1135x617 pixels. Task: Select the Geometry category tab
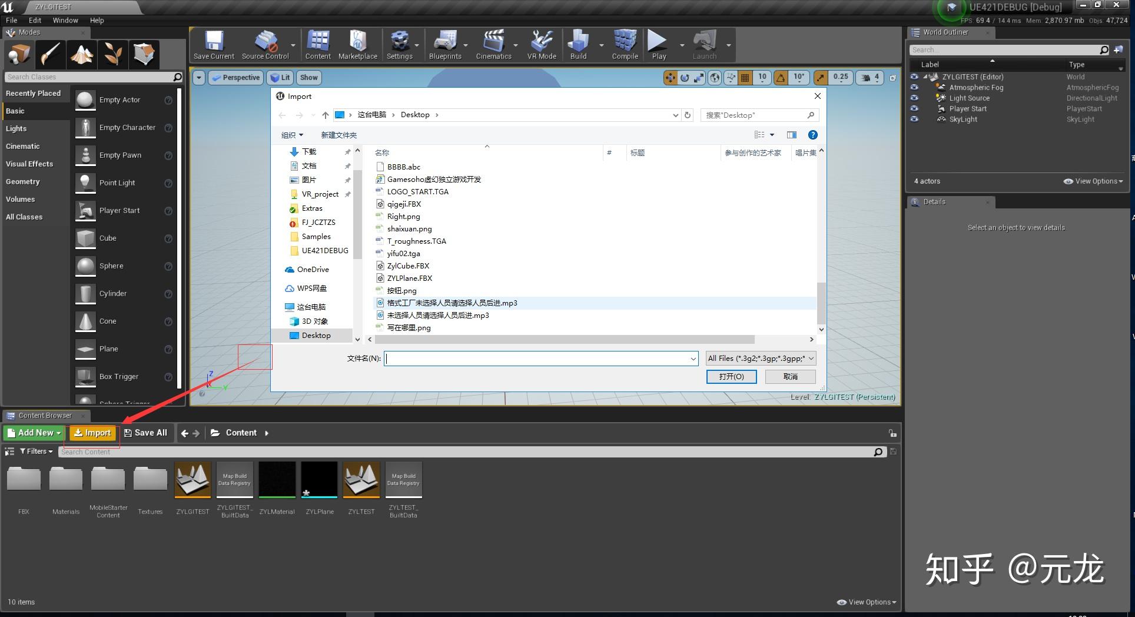(x=23, y=182)
